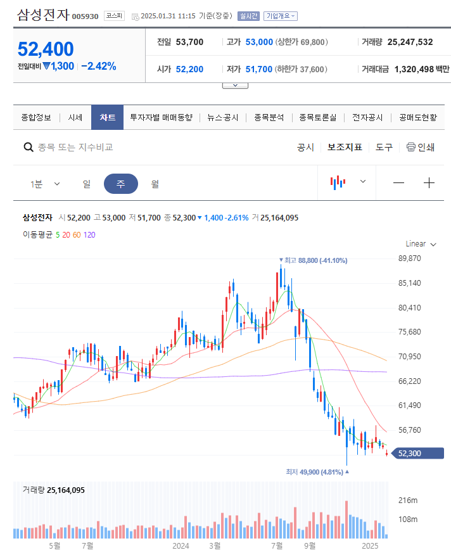This screenshot has height=555, width=451.
Task: Click the 보조지표 button
Action: tap(345, 147)
